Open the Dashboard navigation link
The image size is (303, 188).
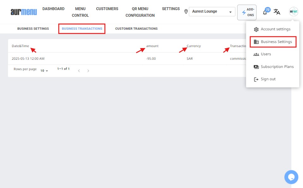(53, 9)
